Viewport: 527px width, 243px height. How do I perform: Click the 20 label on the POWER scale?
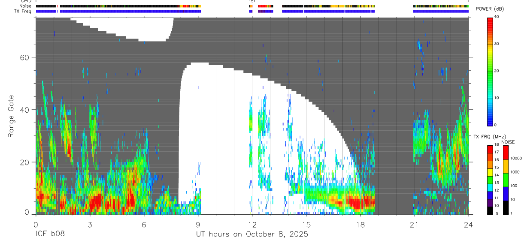(x=497, y=71)
